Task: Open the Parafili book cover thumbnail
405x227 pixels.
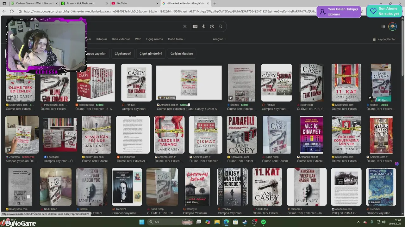Action: (x=242, y=135)
